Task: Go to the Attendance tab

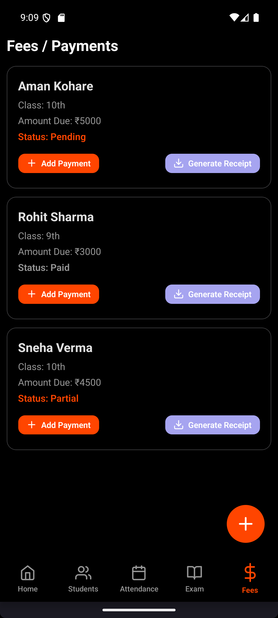Action: pyautogui.click(x=139, y=578)
